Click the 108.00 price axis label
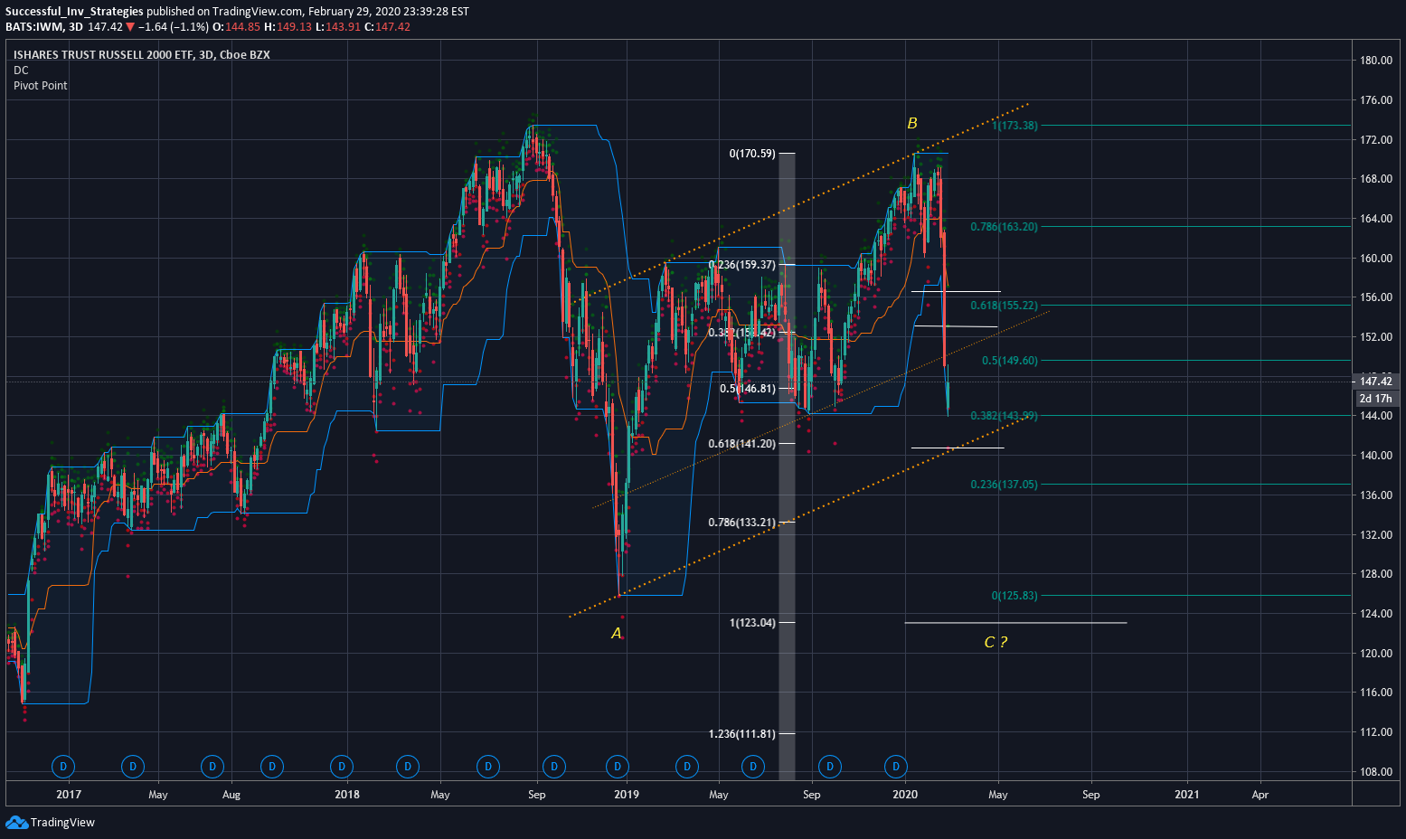 (1376, 772)
